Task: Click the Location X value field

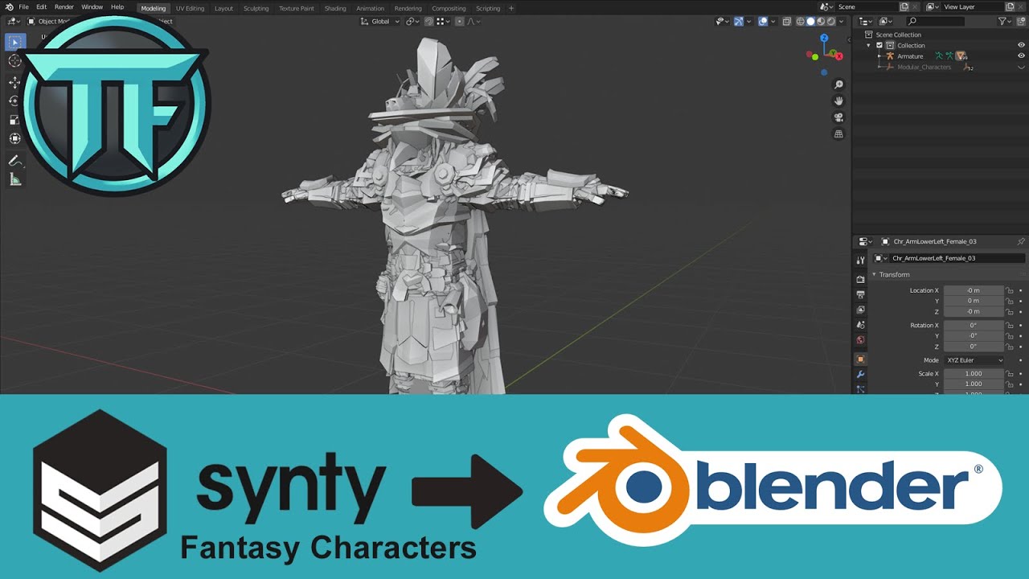Action: [x=974, y=290]
